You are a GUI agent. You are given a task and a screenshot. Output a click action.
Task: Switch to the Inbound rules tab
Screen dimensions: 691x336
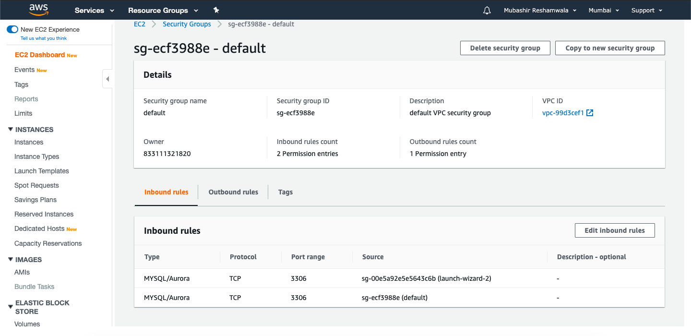(167, 192)
